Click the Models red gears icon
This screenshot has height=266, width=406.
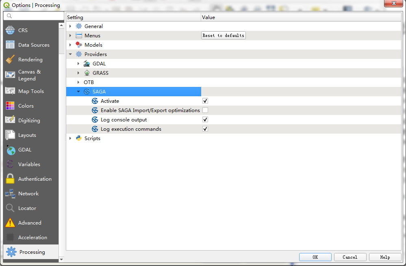click(79, 45)
